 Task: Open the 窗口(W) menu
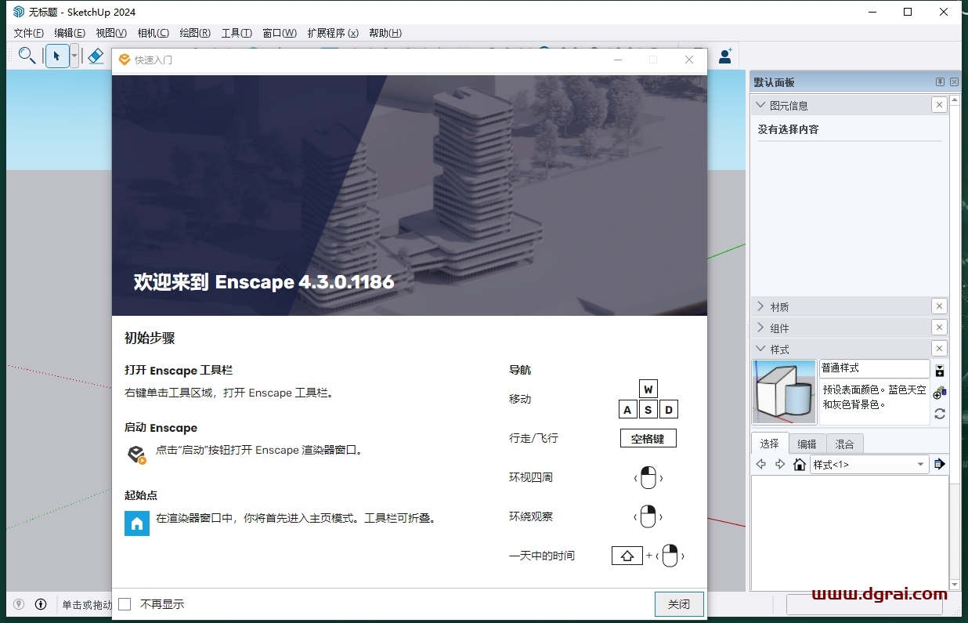click(280, 33)
